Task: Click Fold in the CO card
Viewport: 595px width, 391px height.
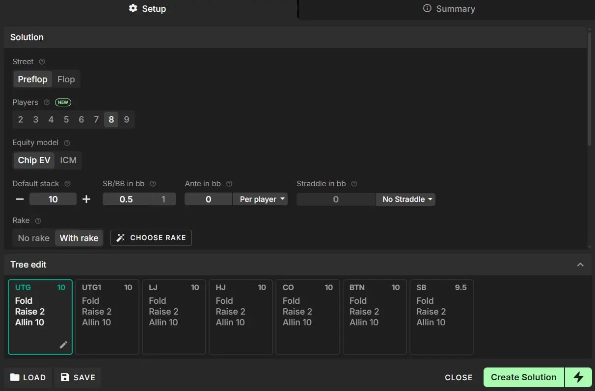Action: (x=291, y=301)
